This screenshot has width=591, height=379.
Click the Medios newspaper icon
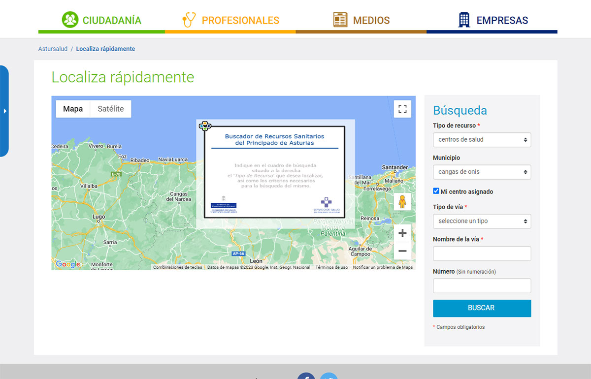click(x=340, y=20)
